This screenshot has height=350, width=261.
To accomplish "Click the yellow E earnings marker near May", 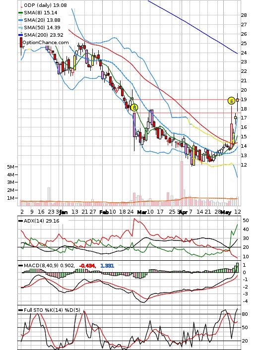I will pyautogui.click(x=231, y=101).
